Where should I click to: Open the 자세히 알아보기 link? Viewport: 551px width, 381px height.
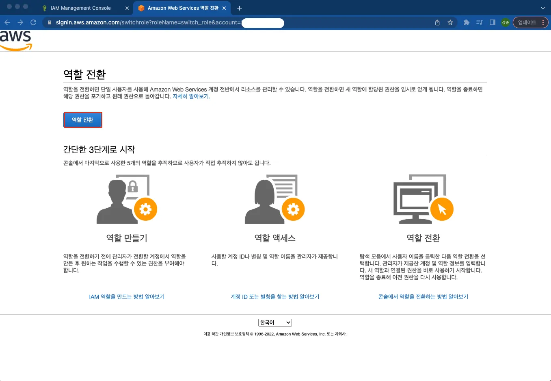tap(191, 96)
